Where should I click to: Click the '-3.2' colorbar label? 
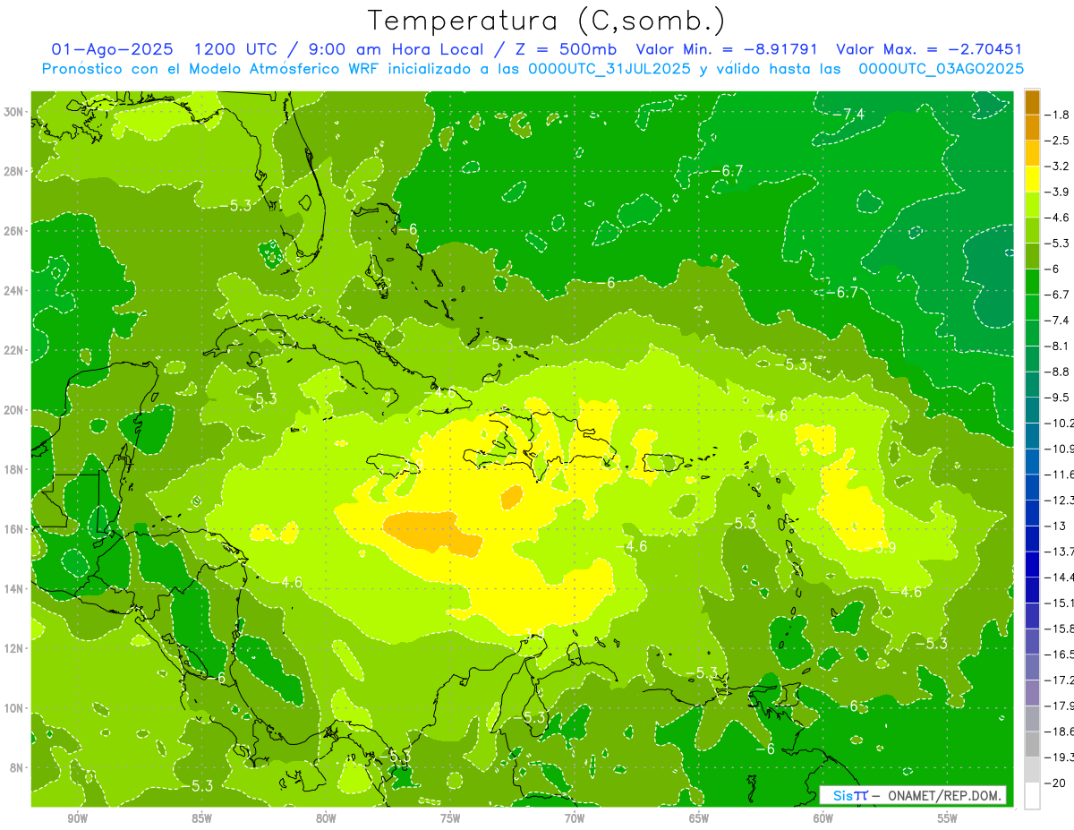point(1058,167)
